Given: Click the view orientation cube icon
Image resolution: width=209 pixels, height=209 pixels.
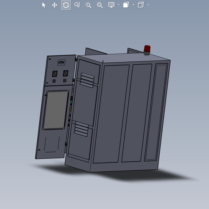Looking at the screenshot, I should (141, 5).
